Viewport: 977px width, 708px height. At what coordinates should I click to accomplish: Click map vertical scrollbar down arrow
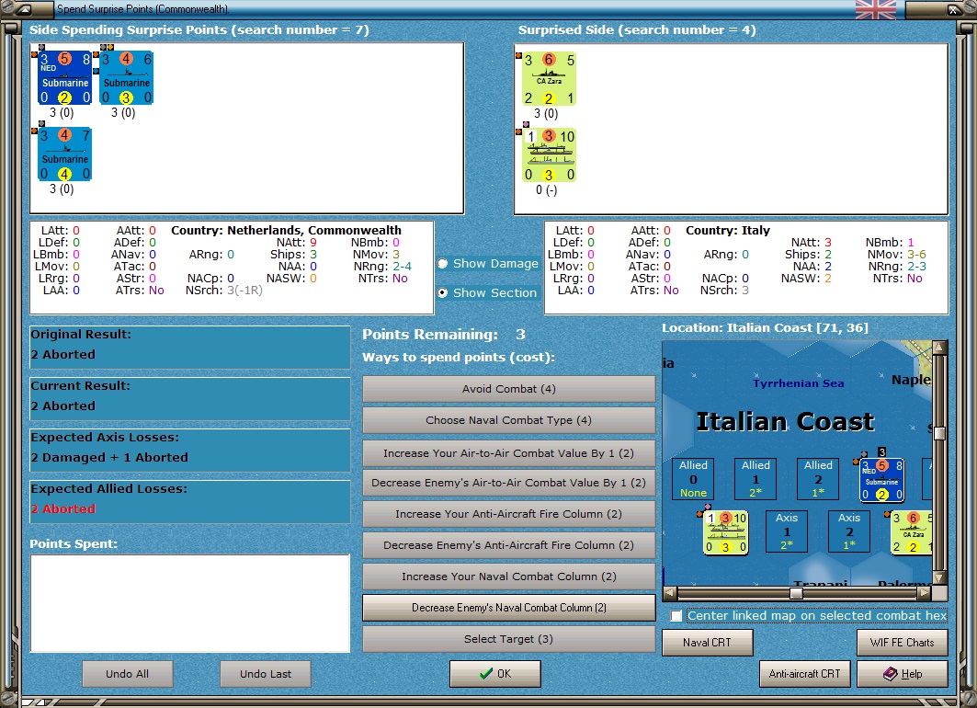click(939, 577)
